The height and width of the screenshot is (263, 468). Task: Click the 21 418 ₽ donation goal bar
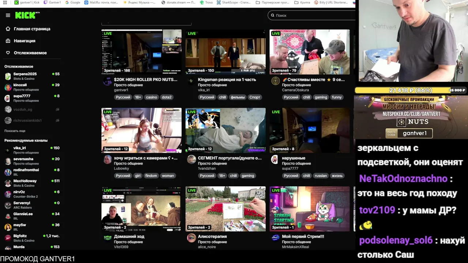[x=411, y=90]
